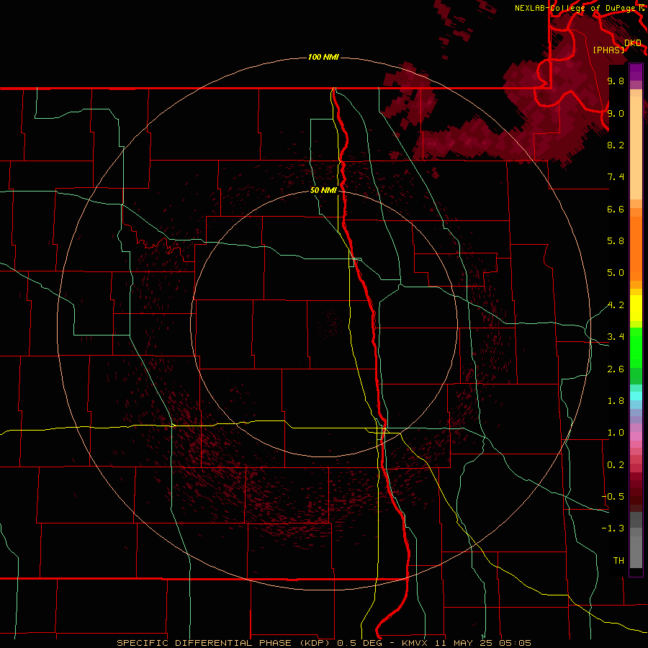Click the 50 NMI range ring label
648x648 pixels.
tap(323, 190)
